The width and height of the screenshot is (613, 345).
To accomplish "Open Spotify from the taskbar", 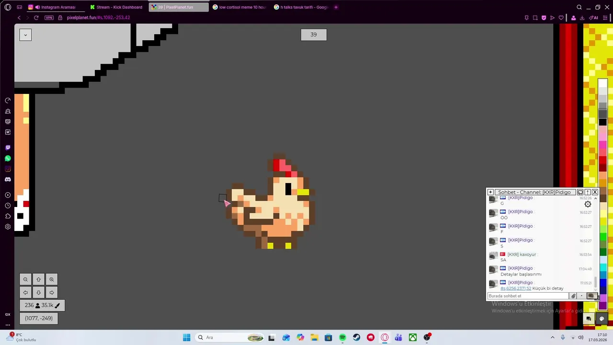I will [x=342, y=337].
